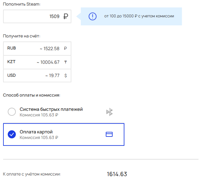Click commission text under Оплата картой

point(39,137)
